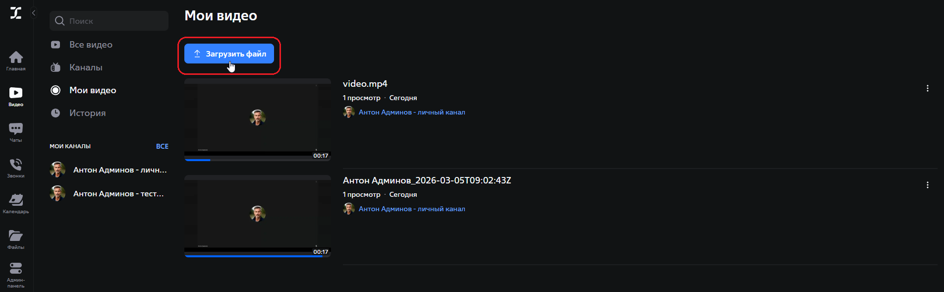Select the Каналы tab
Screen dimensions: 944x292
pyautogui.click(x=86, y=67)
